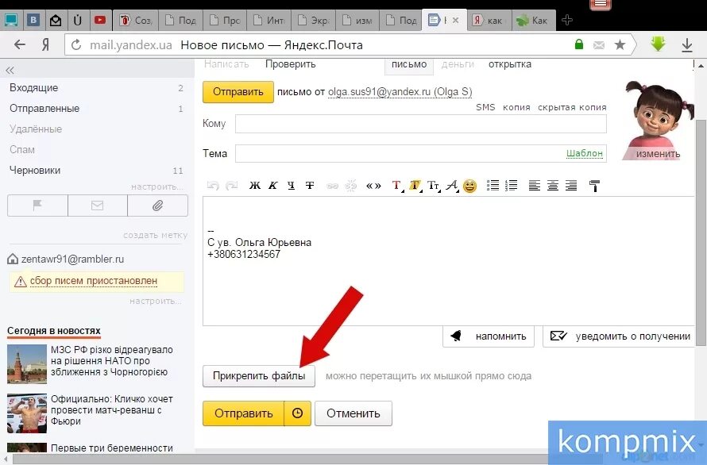This screenshot has height=465, width=707.
Task: Filter messages with attachments paperclip icon
Action: click(158, 206)
